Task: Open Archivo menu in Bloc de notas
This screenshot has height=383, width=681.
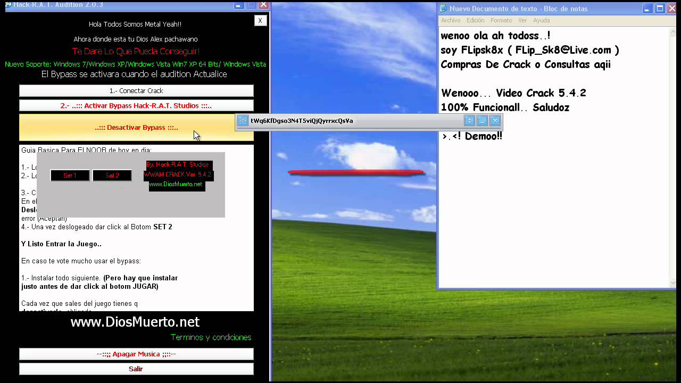Action: (x=451, y=20)
